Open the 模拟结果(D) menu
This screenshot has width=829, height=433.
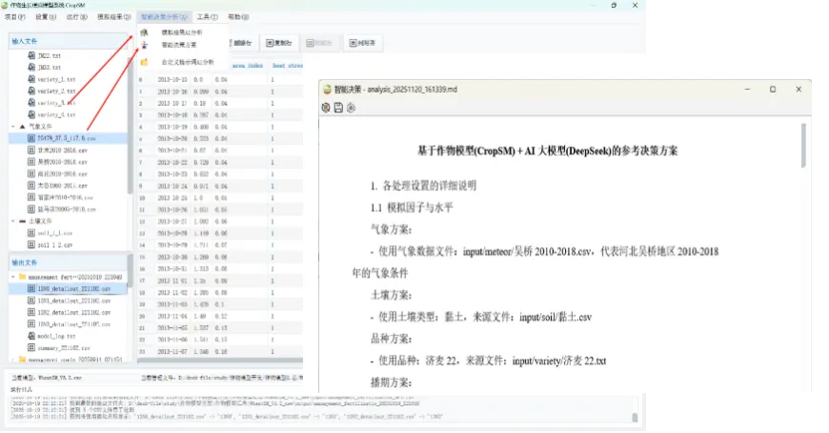point(113,17)
